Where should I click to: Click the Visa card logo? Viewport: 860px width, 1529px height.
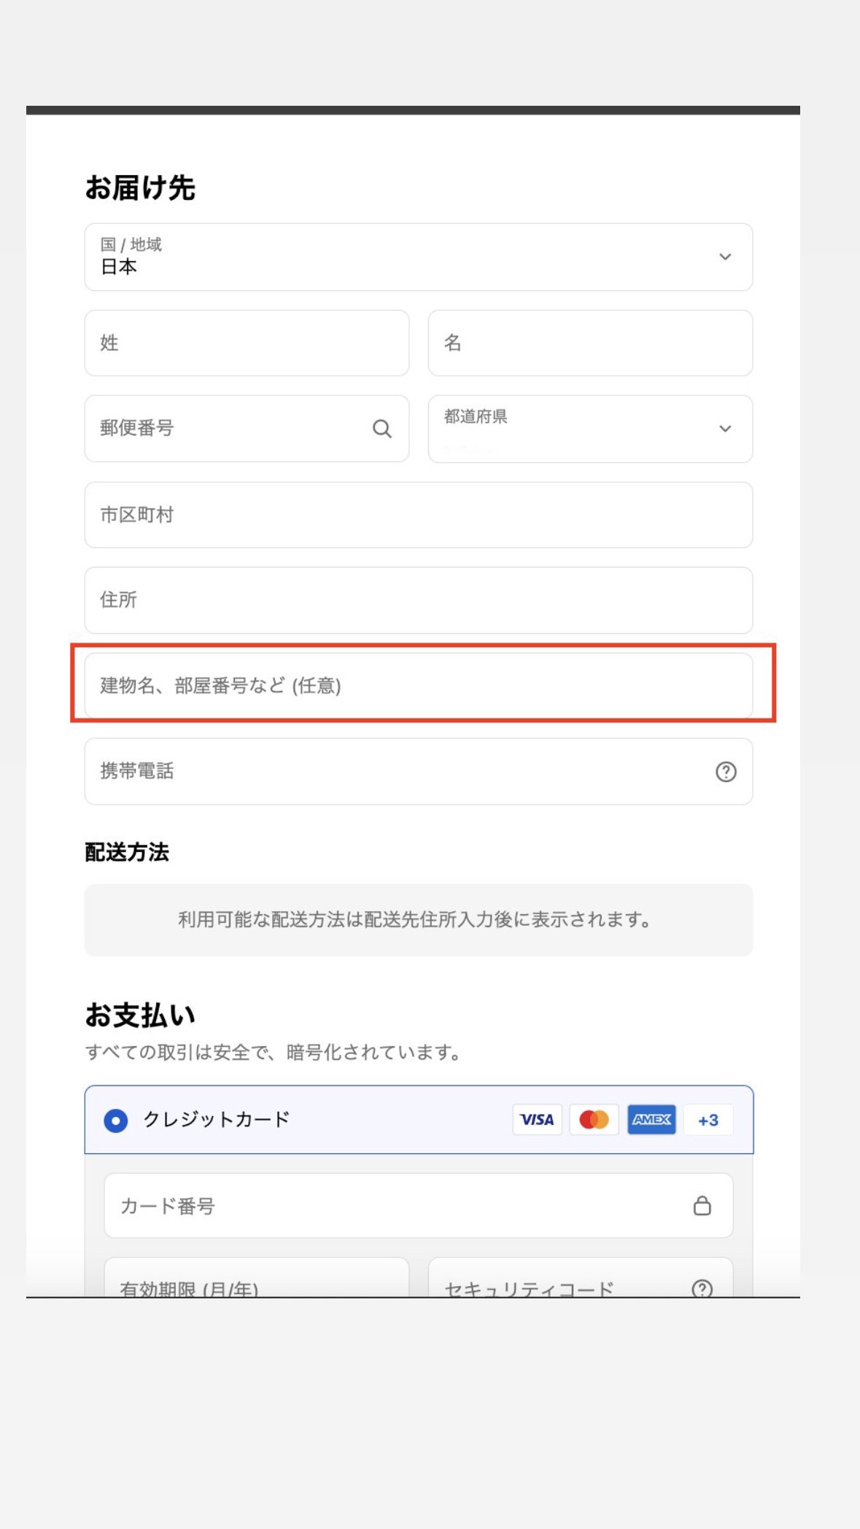tap(537, 1120)
